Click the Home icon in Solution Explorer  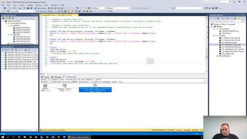(x=218, y=18)
